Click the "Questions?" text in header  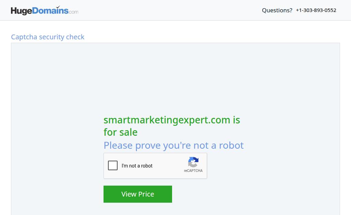pyautogui.click(x=277, y=10)
